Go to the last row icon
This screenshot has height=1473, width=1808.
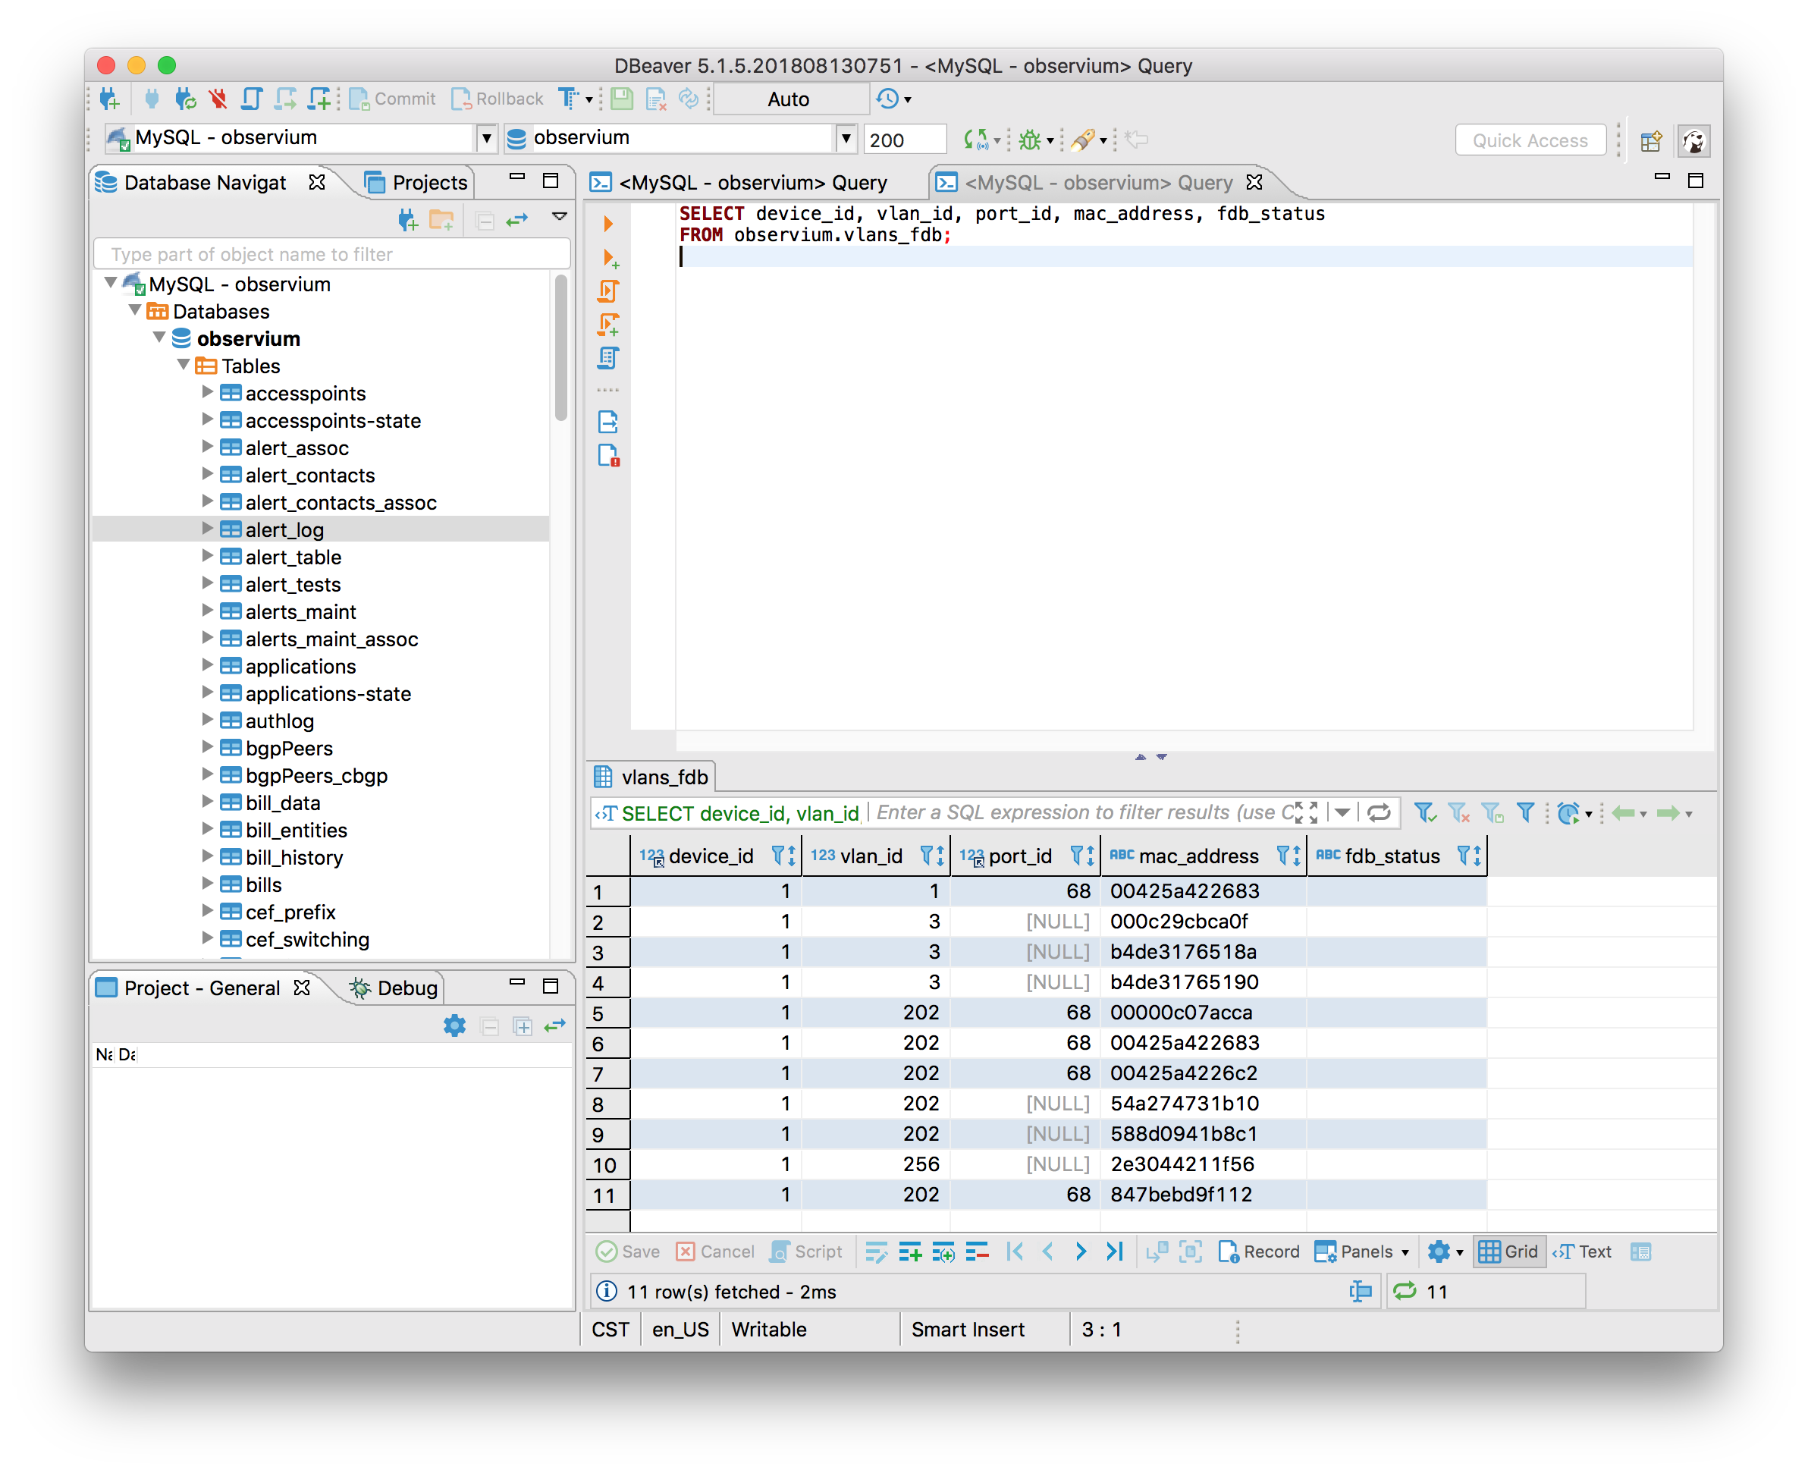click(x=1114, y=1252)
